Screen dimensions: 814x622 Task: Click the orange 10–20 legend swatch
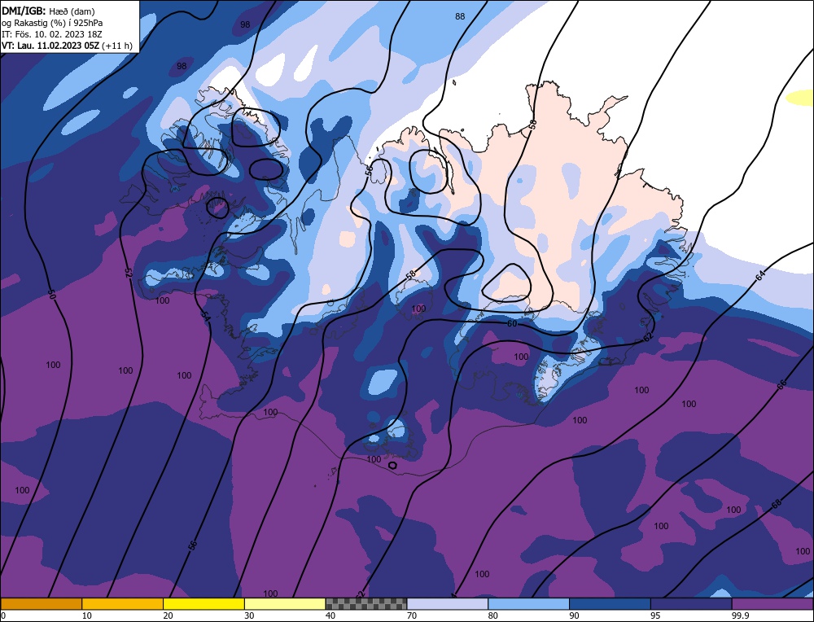(123, 604)
